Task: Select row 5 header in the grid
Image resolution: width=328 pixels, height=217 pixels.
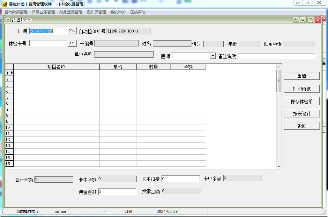Action: 10,97
